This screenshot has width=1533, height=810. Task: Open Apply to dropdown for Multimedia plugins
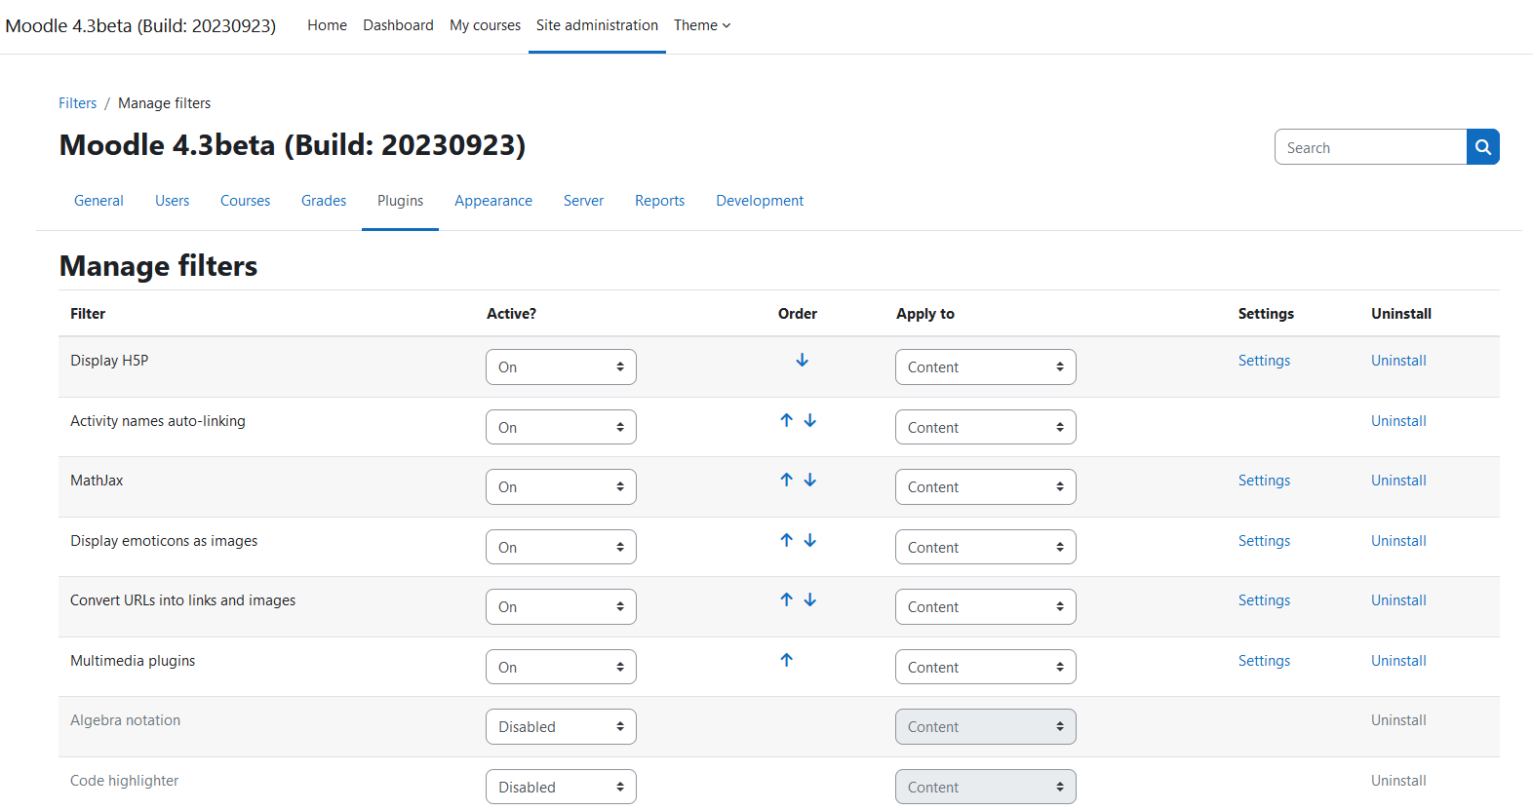pos(986,667)
